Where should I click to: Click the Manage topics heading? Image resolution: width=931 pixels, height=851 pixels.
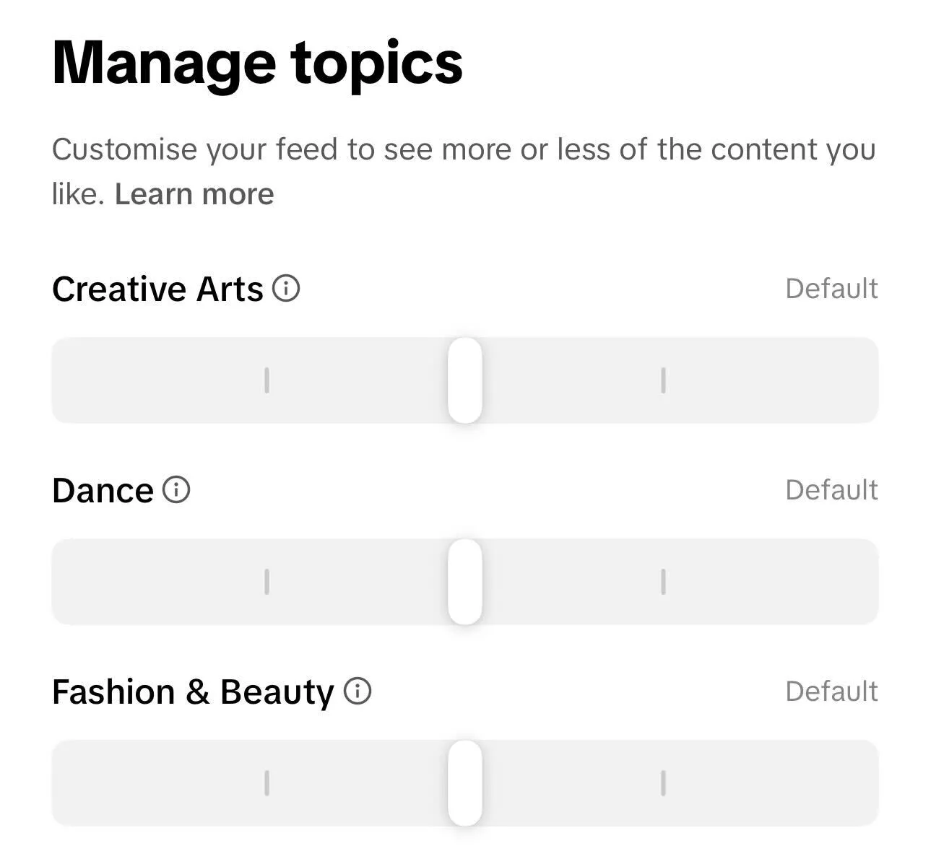click(257, 63)
